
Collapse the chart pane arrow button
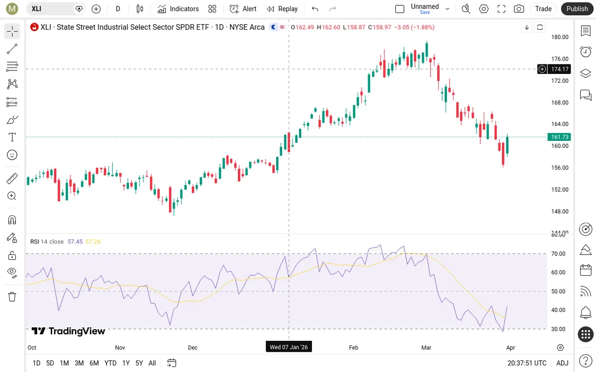pyautogui.click(x=526, y=27)
